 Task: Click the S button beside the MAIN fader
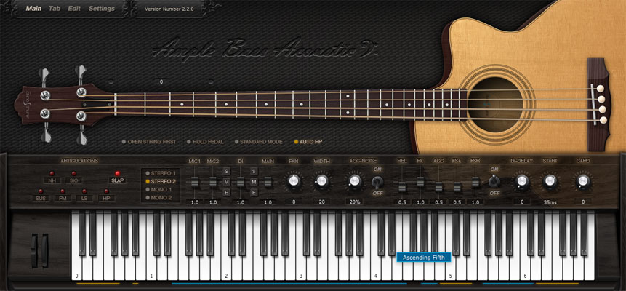click(254, 172)
